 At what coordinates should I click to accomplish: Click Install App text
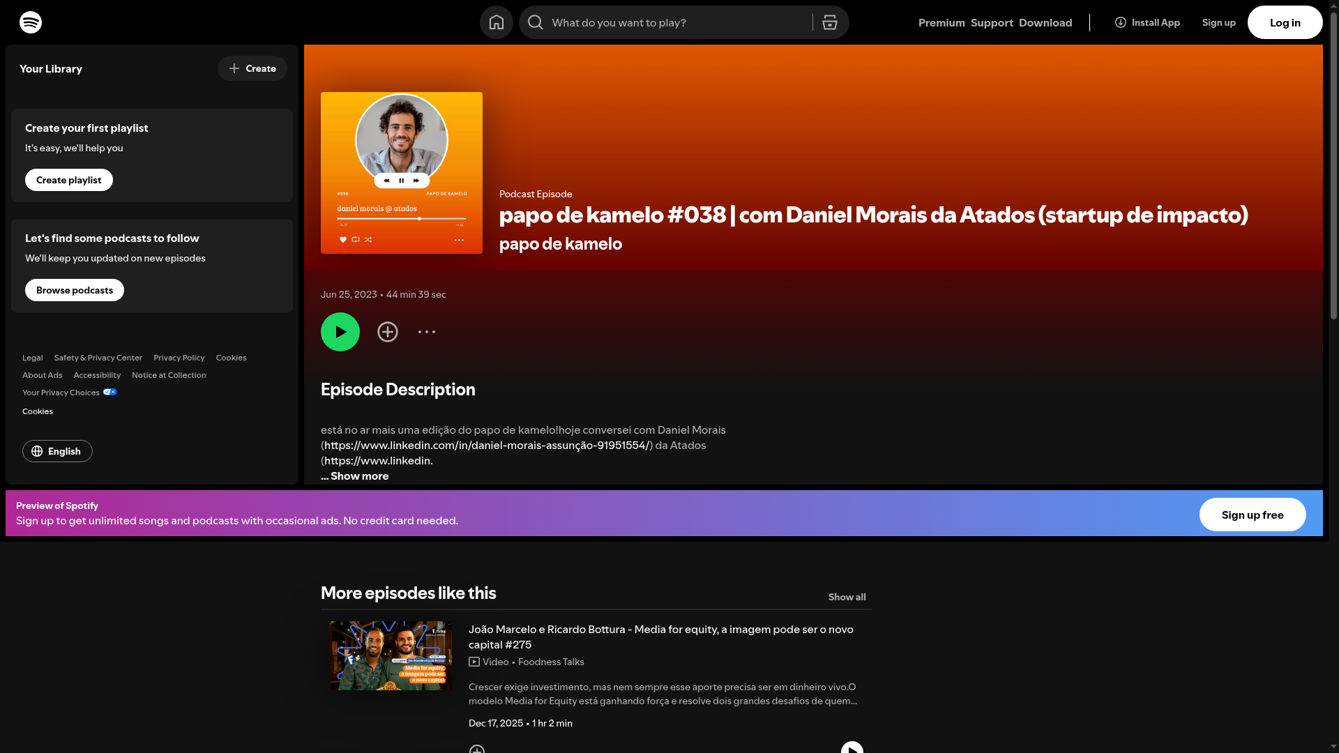click(x=1156, y=22)
